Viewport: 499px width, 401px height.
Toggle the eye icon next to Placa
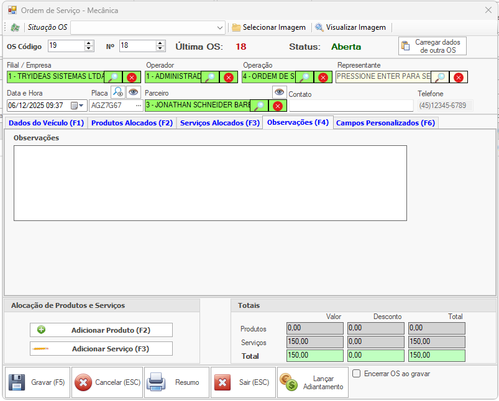134,92
